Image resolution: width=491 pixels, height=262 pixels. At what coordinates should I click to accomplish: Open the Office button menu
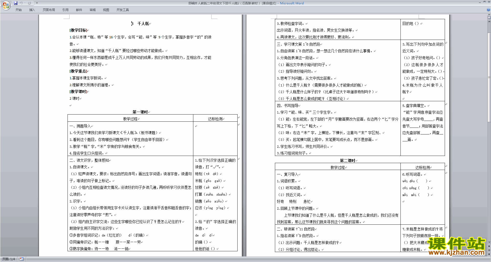pos(6,5)
